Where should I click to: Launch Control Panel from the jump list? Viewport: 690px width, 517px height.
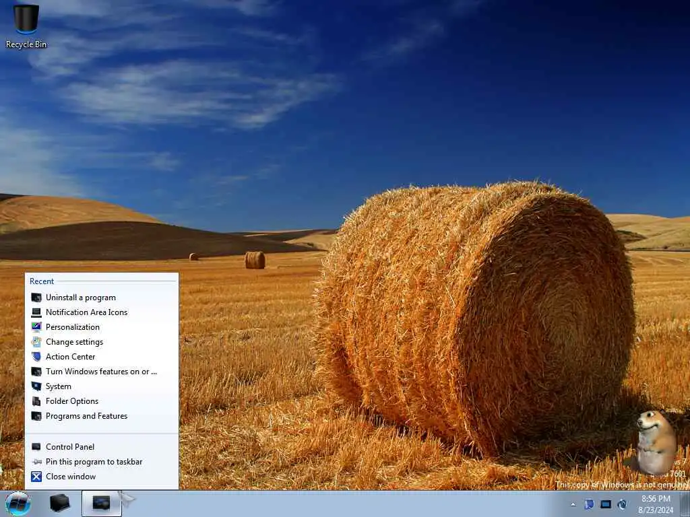click(x=102, y=447)
